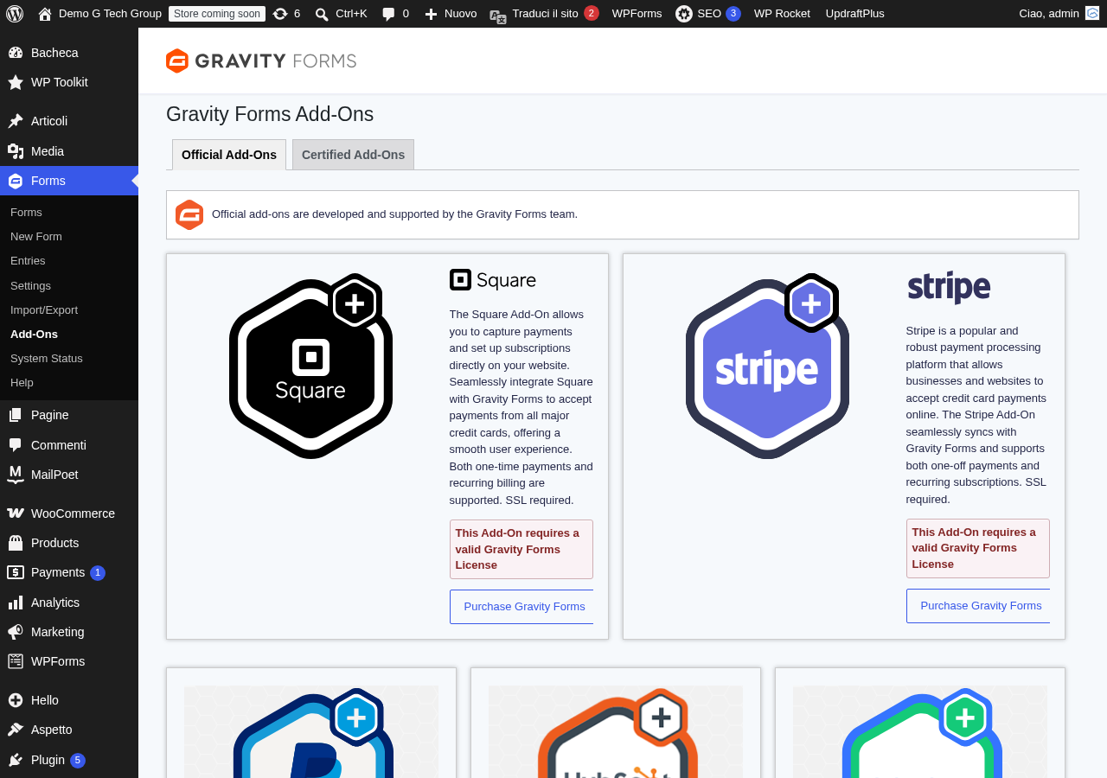Screen dimensions: 1107x778
Task: Open the Help submenu item
Action: tap(22, 383)
